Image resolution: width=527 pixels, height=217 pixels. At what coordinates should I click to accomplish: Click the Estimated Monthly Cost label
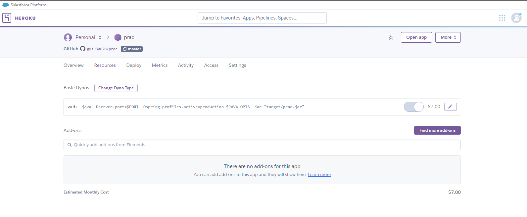86,192
